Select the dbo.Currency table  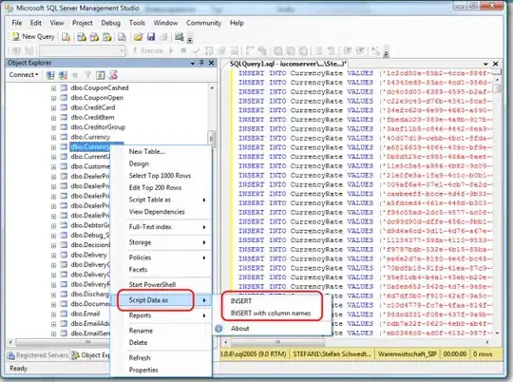tap(90, 137)
